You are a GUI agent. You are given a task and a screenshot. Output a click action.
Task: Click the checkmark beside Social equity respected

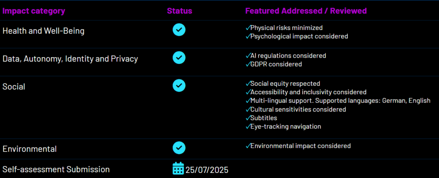pos(248,84)
